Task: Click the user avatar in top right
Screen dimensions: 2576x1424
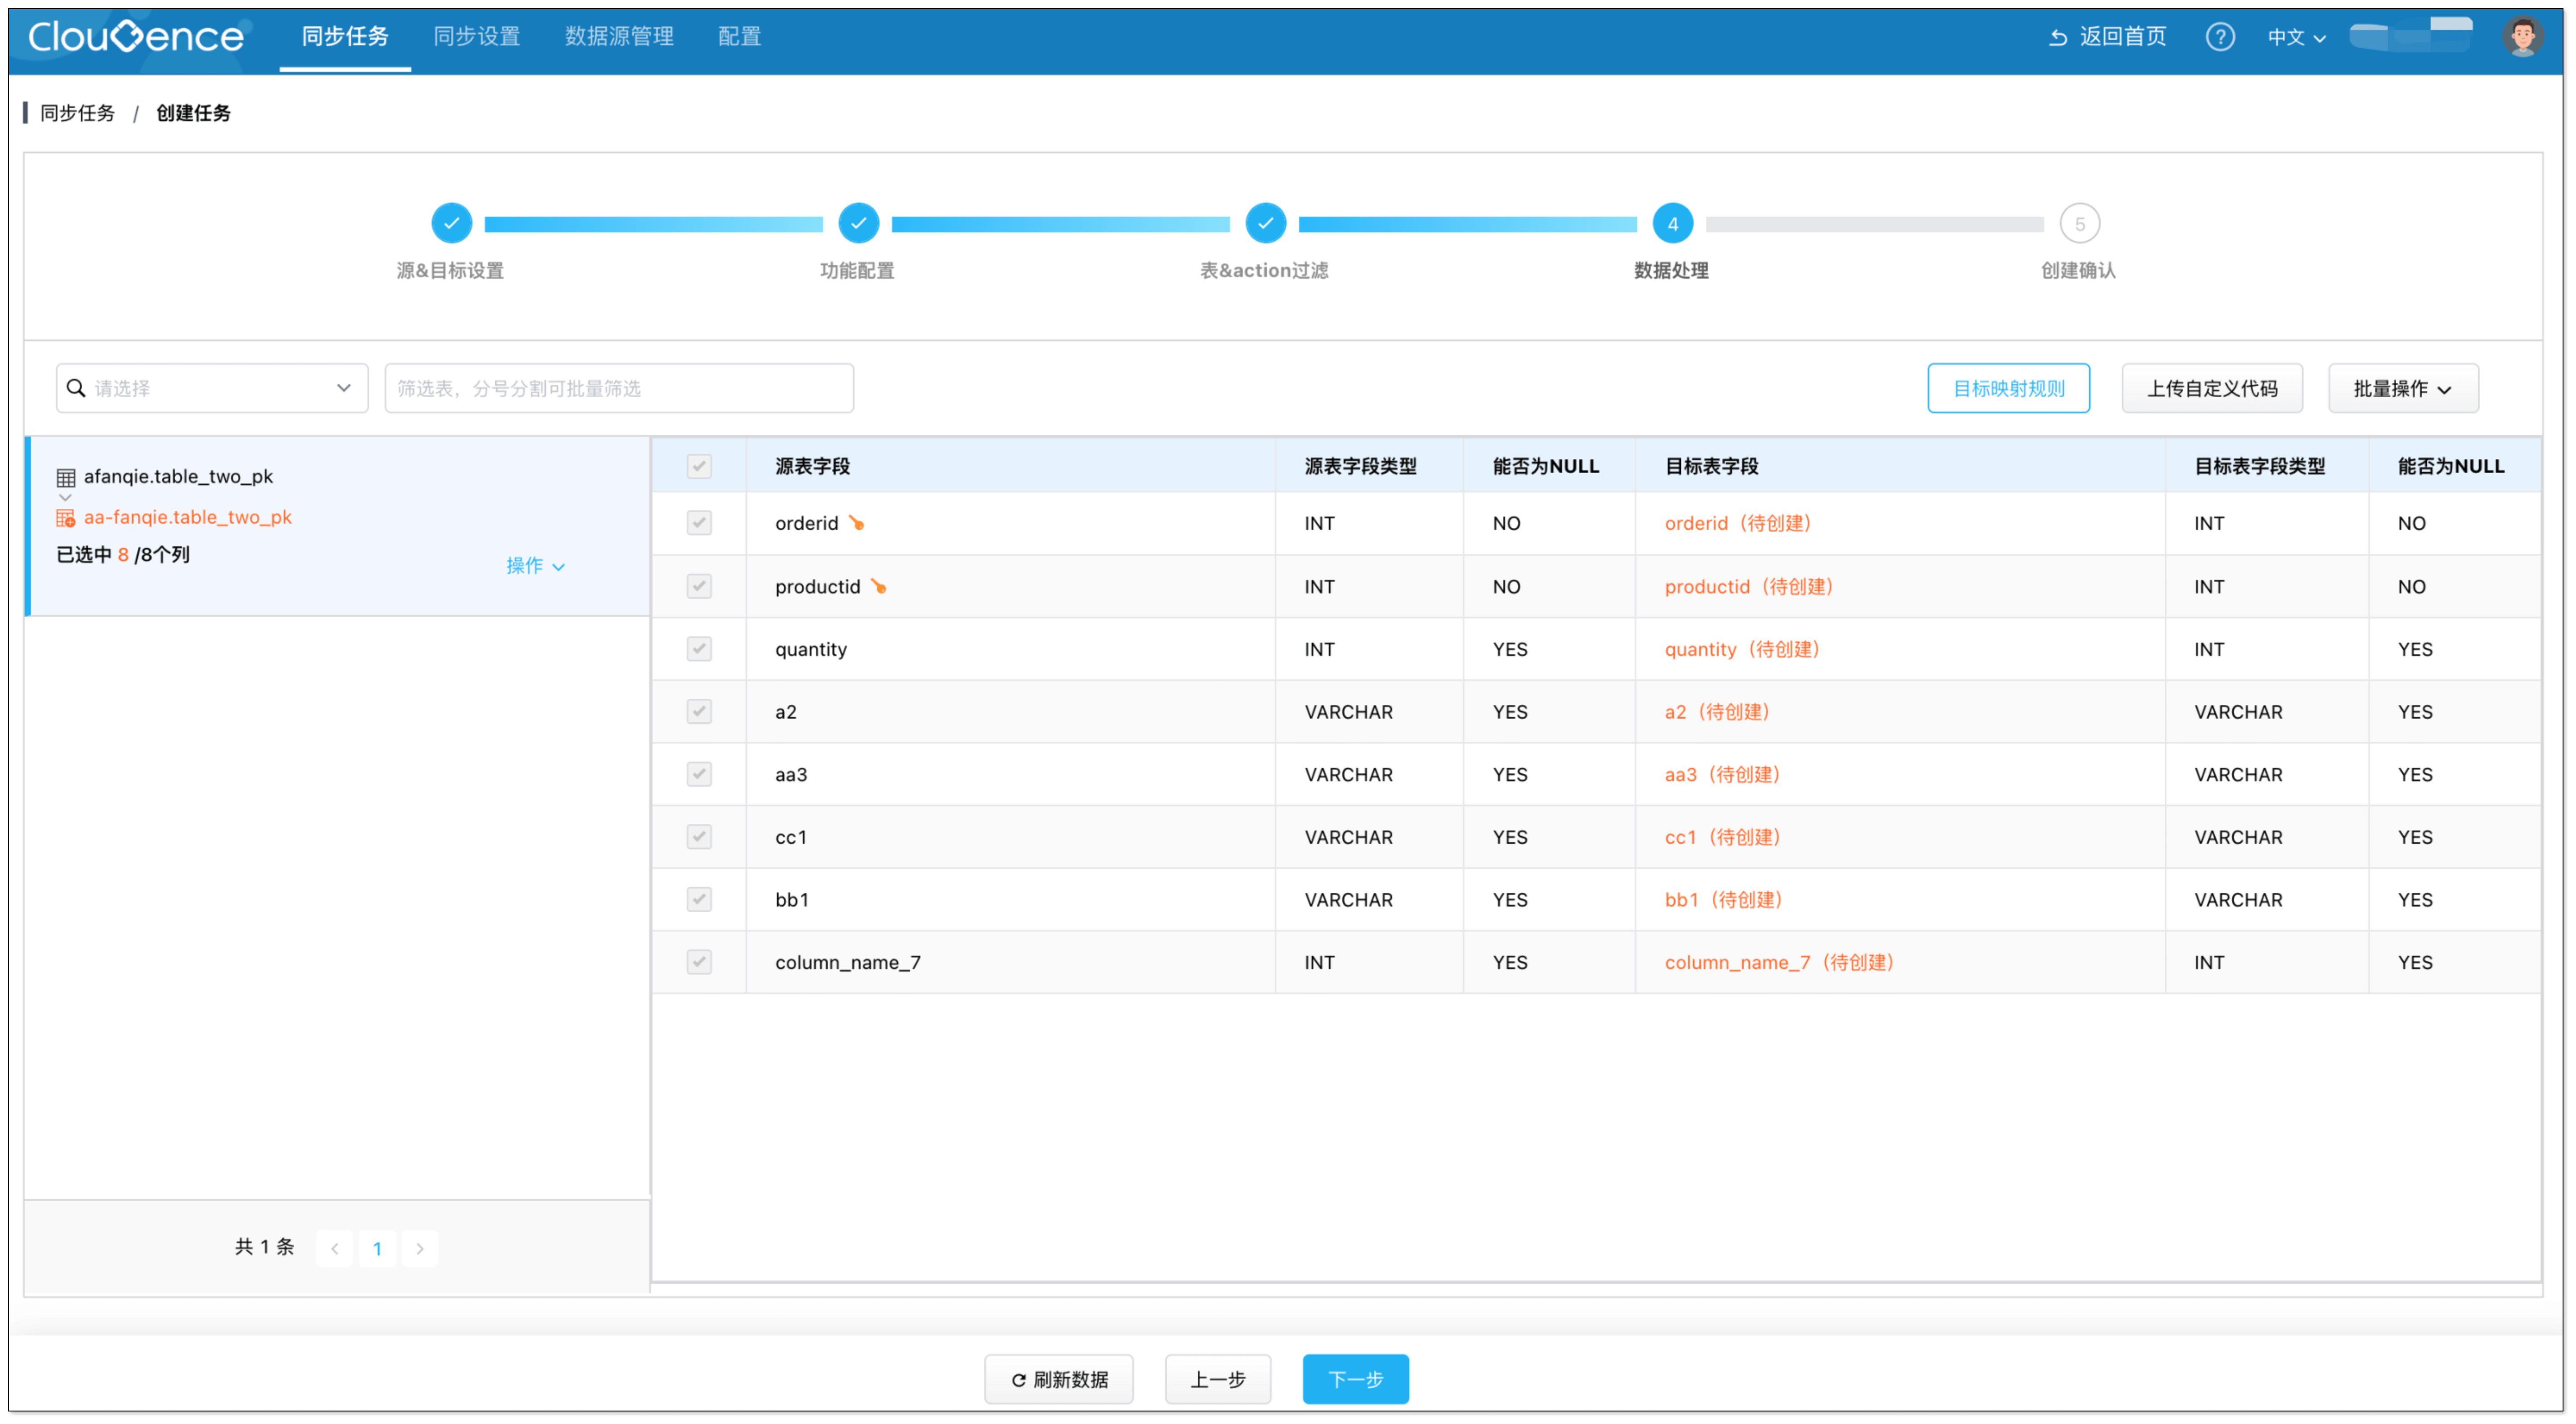Action: tap(2523, 36)
